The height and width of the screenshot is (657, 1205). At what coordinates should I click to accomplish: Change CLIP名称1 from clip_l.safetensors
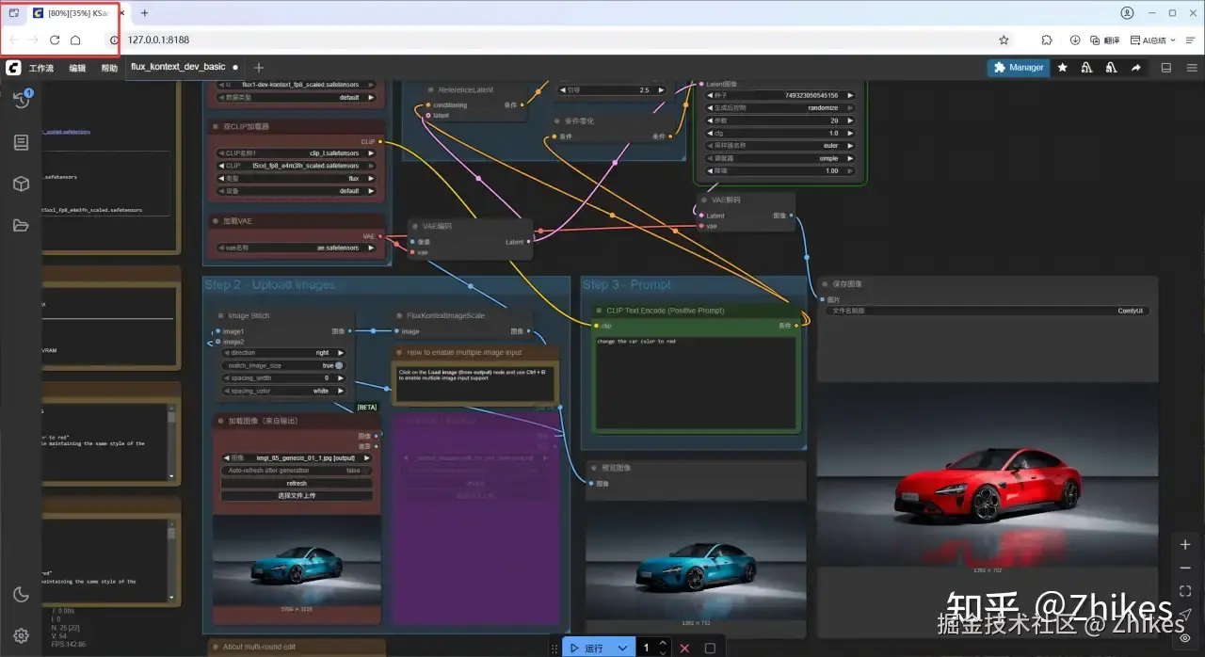pos(296,152)
